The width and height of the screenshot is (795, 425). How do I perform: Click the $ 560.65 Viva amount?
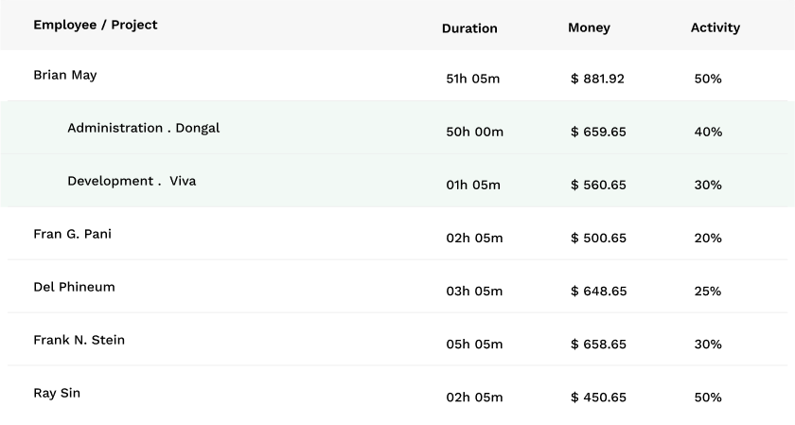[x=599, y=186]
